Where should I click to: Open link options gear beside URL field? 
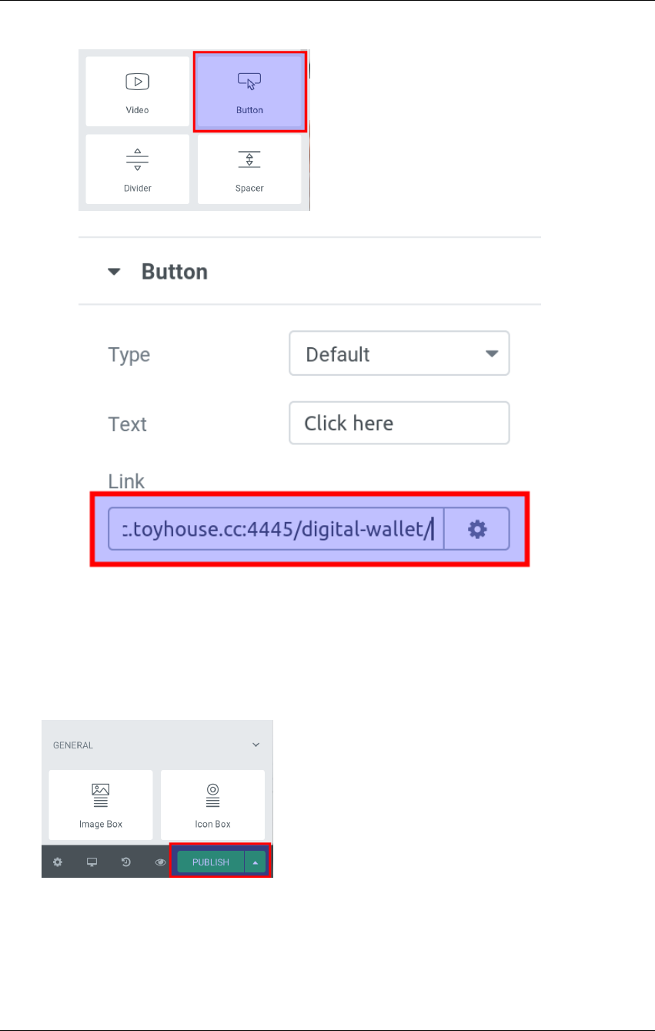[477, 529]
